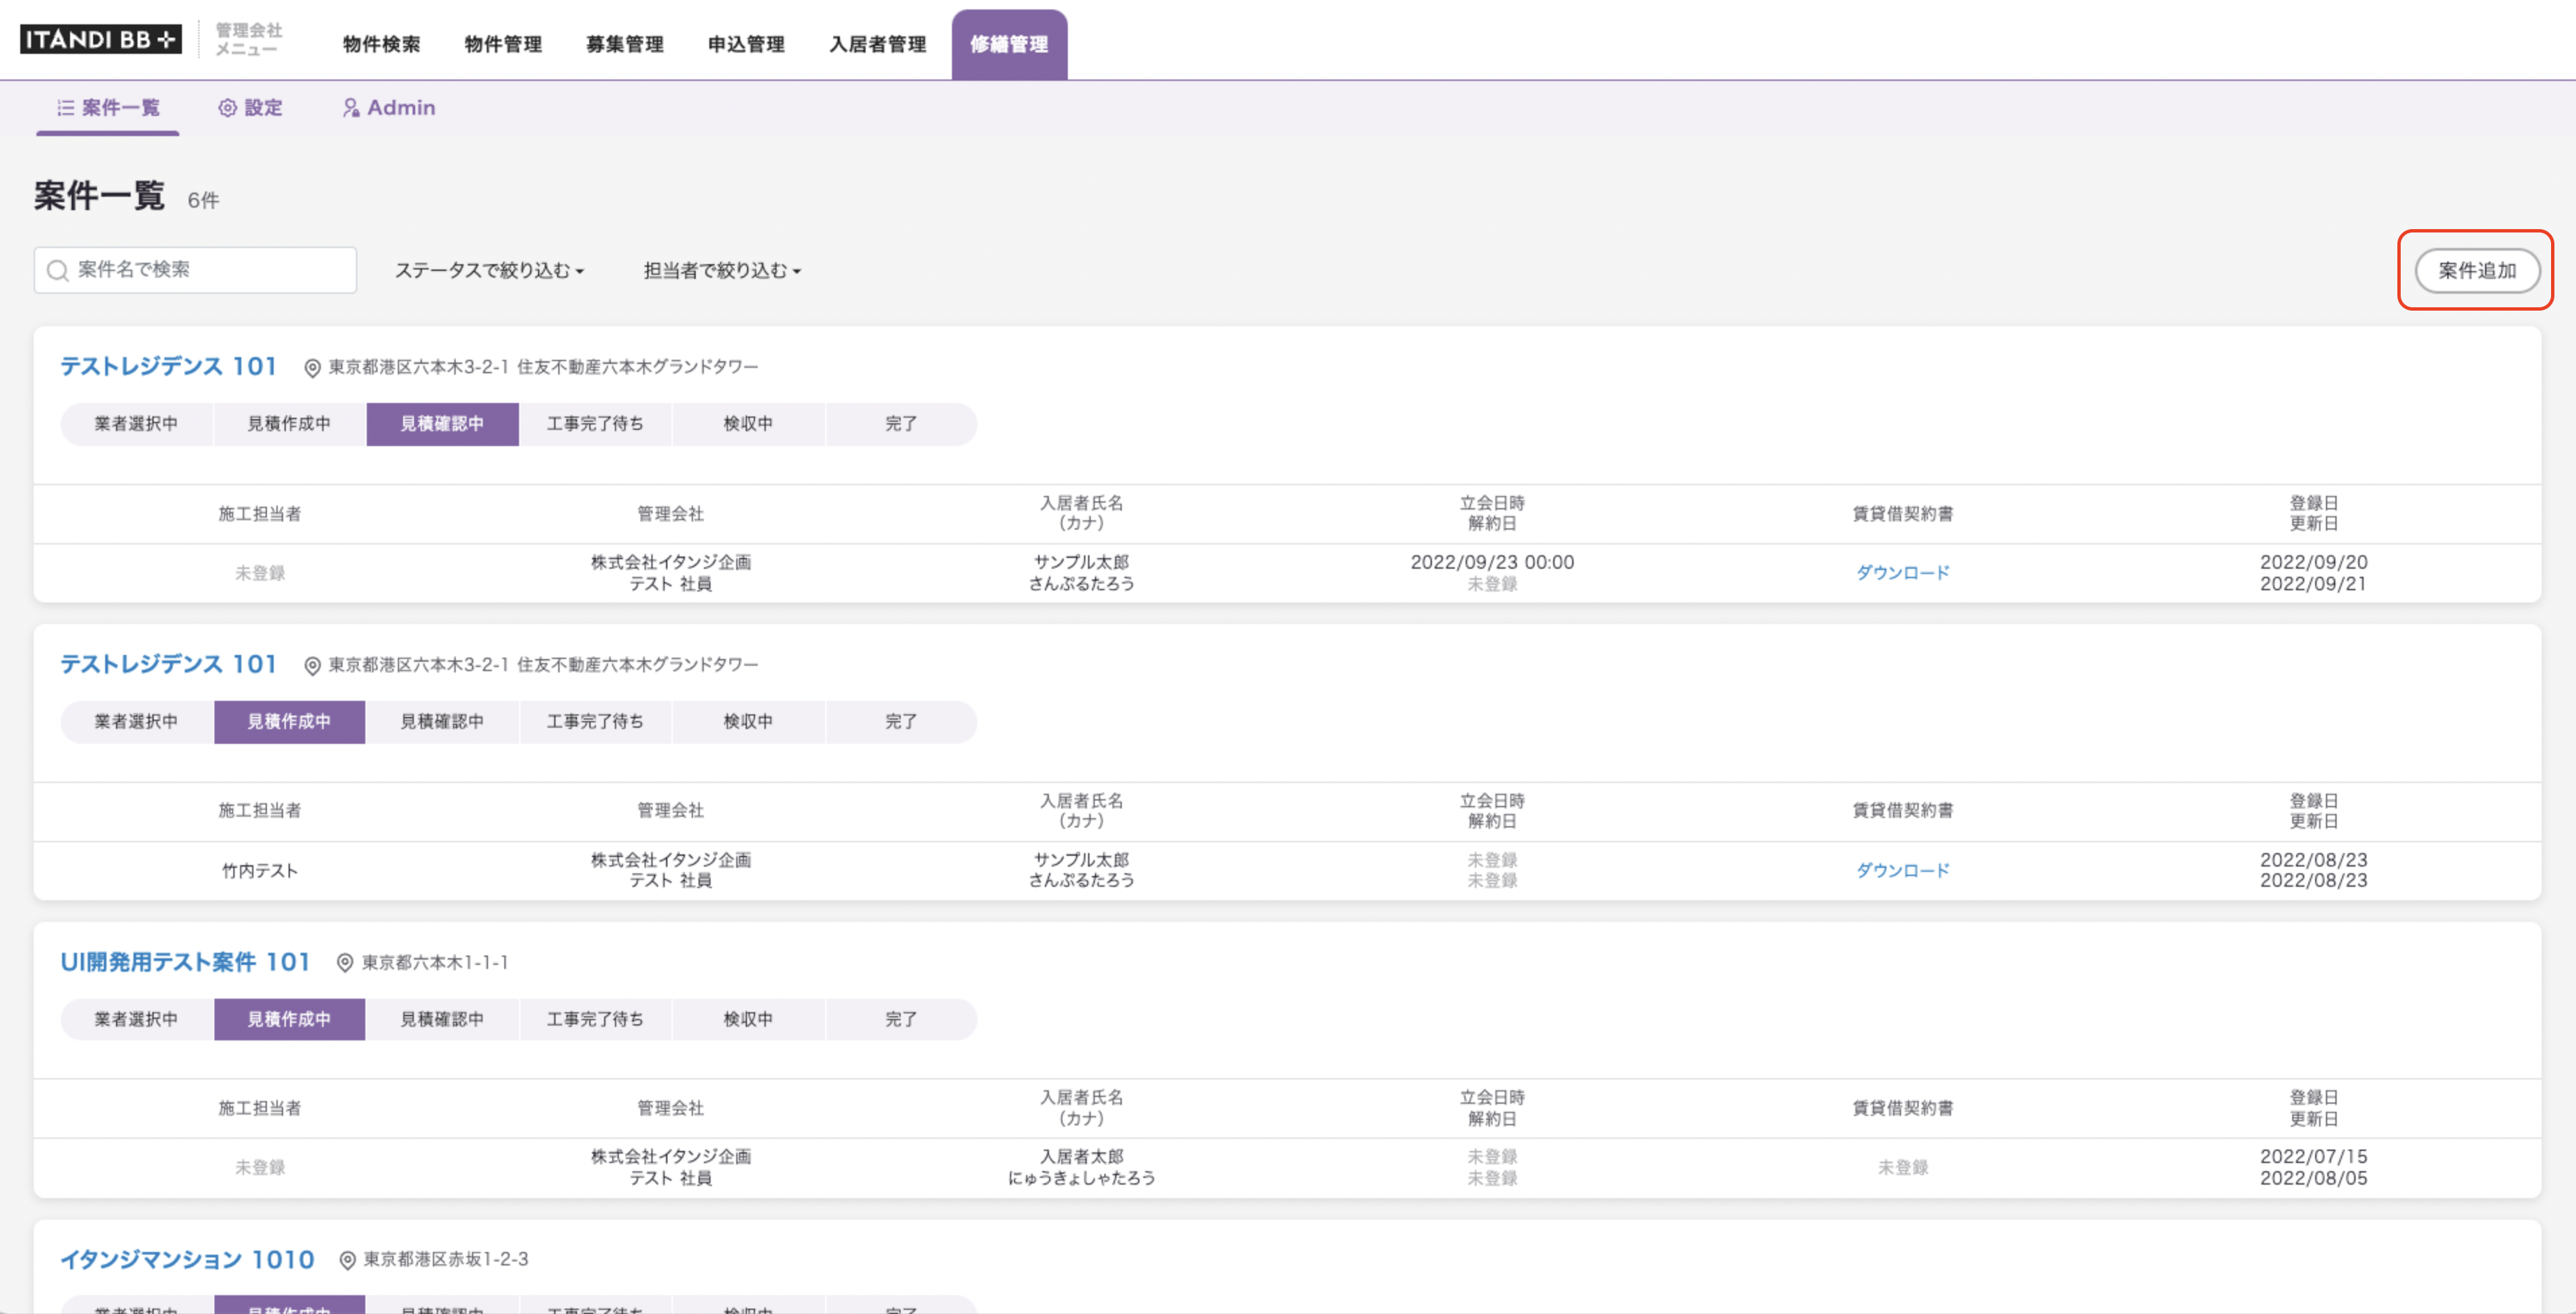Expand ステータスで絞り込む dropdown
The height and width of the screenshot is (1314, 2576).
(489, 271)
